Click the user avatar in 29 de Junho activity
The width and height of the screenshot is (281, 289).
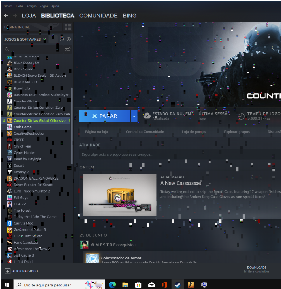[x=84, y=245]
